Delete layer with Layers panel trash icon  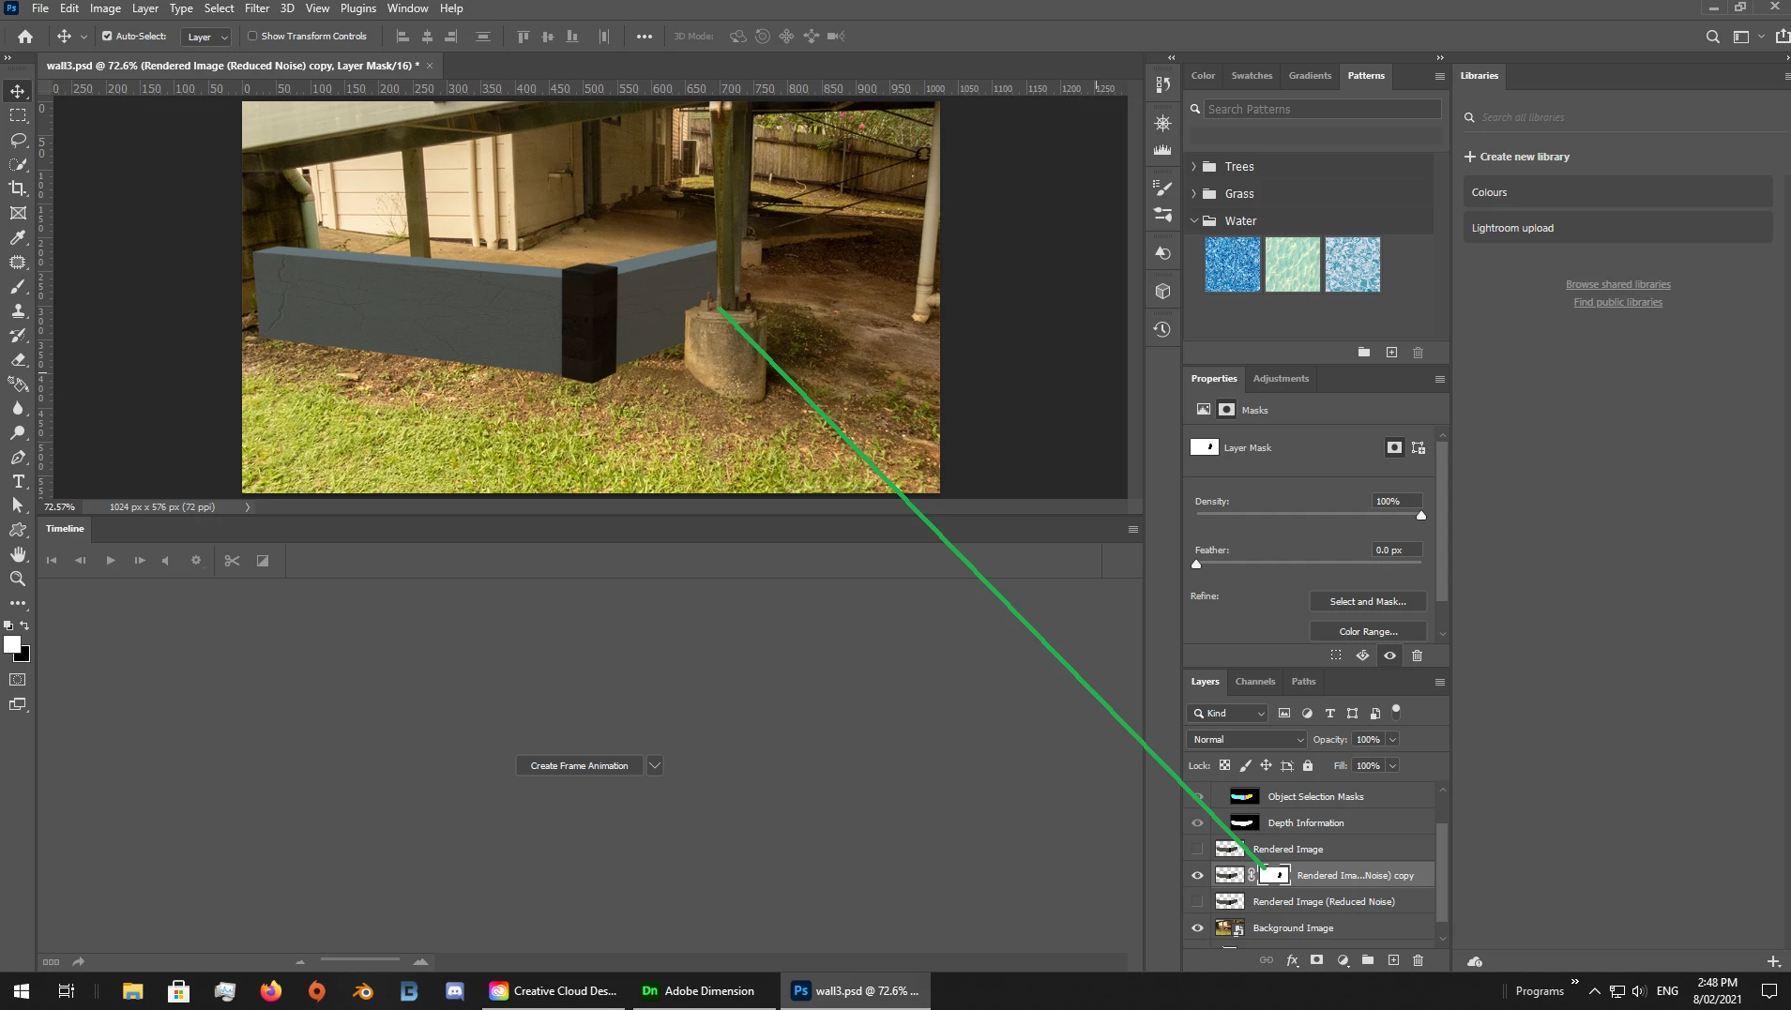click(x=1419, y=960)
